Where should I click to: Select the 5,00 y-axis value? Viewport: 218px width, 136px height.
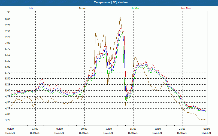[x=8, y=91]
